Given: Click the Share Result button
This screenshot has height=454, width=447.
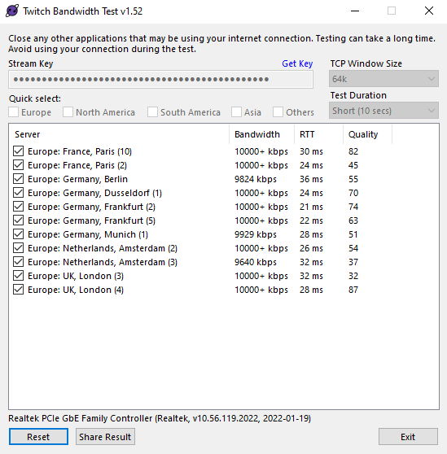Looking at the screenshot, I should (x=105, y=437).
